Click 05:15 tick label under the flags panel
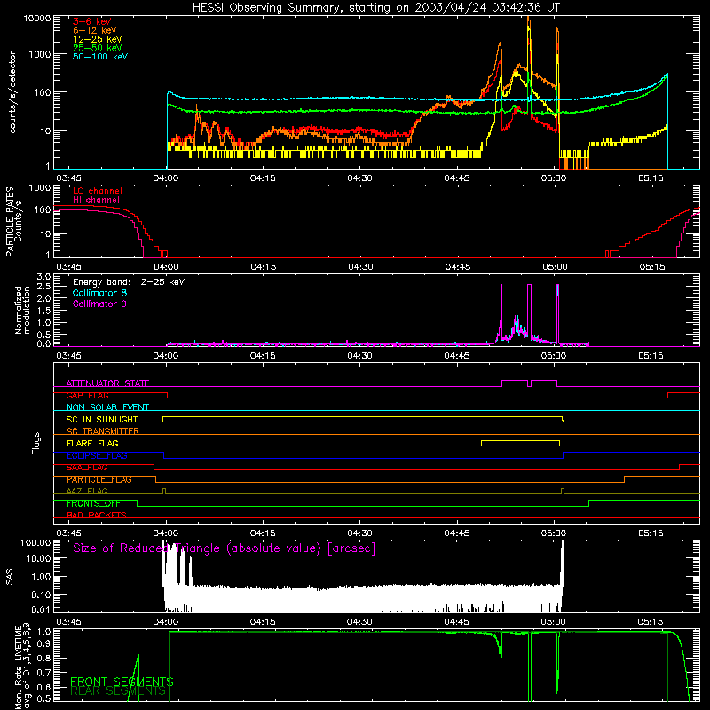710x710 pixels. click(651, 533)
